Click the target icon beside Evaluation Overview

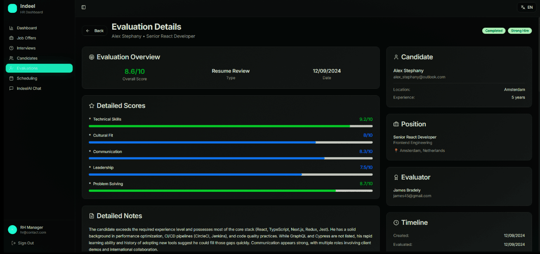(x=91, y=57)
